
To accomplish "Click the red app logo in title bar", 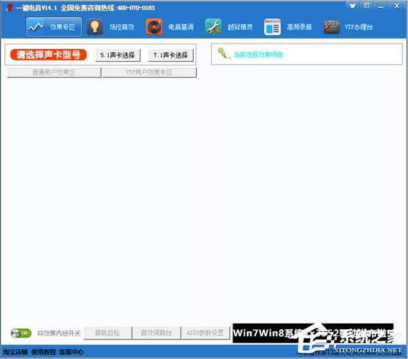I will (x=10, y=7).
